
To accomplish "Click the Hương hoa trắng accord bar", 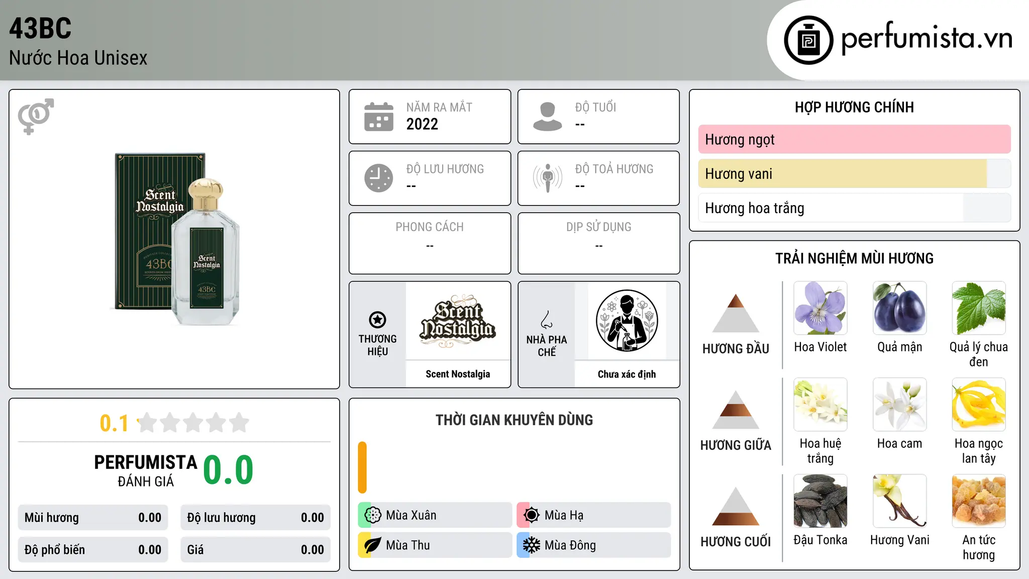I will point(855,208).
